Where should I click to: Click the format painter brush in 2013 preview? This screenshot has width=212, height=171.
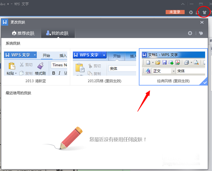40,66
